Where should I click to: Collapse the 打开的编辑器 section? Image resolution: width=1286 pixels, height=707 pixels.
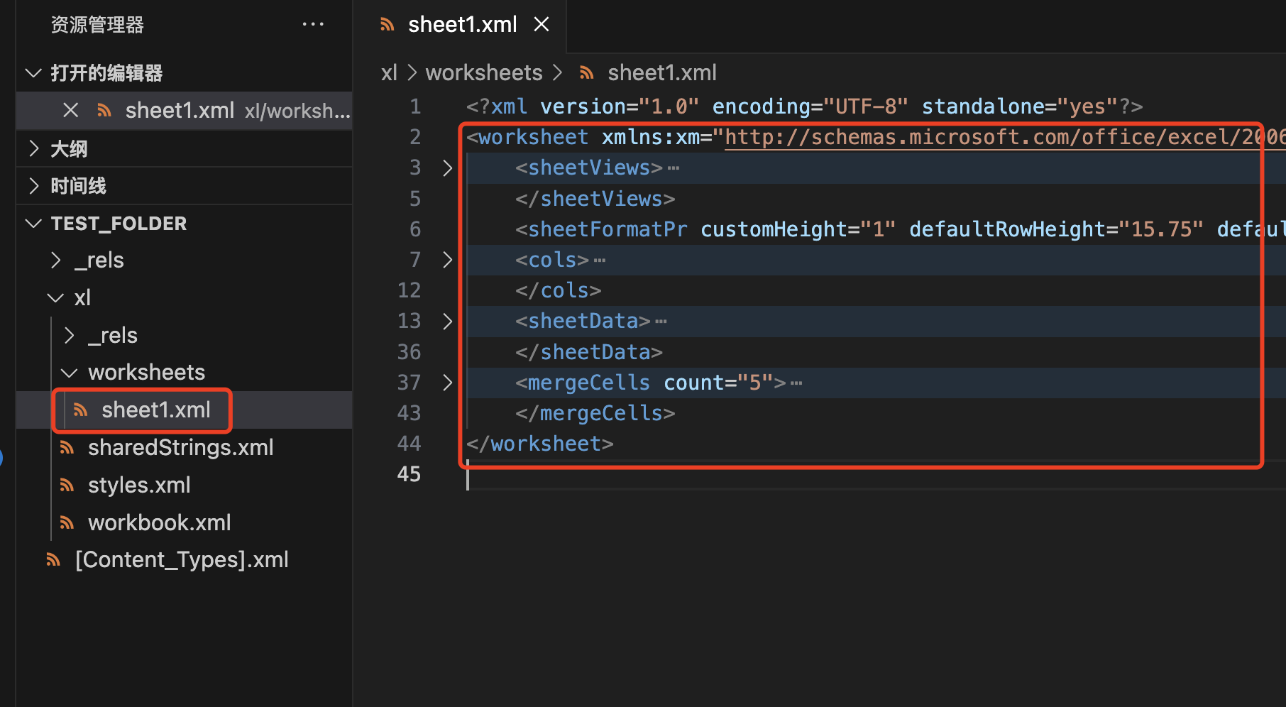click(33, 72)
